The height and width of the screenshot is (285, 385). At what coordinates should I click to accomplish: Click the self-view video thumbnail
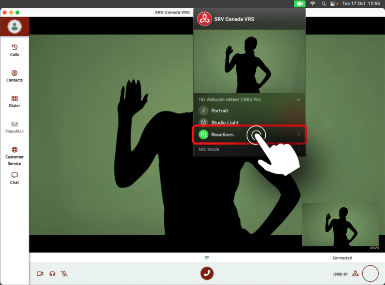[340, 224]
